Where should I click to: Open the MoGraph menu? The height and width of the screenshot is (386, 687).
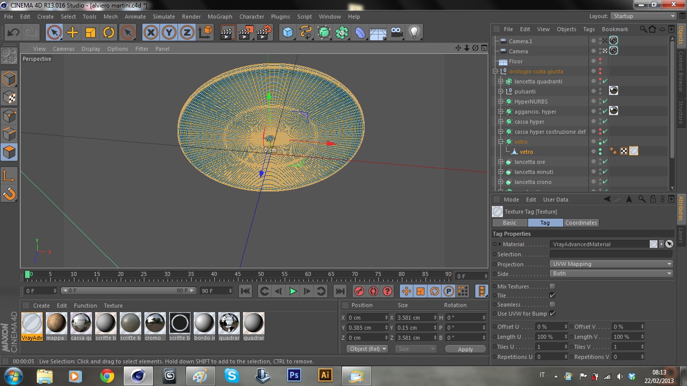click(220, 17)
